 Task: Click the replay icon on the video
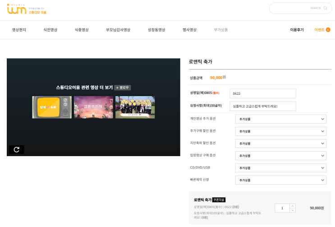pos(16,149)
